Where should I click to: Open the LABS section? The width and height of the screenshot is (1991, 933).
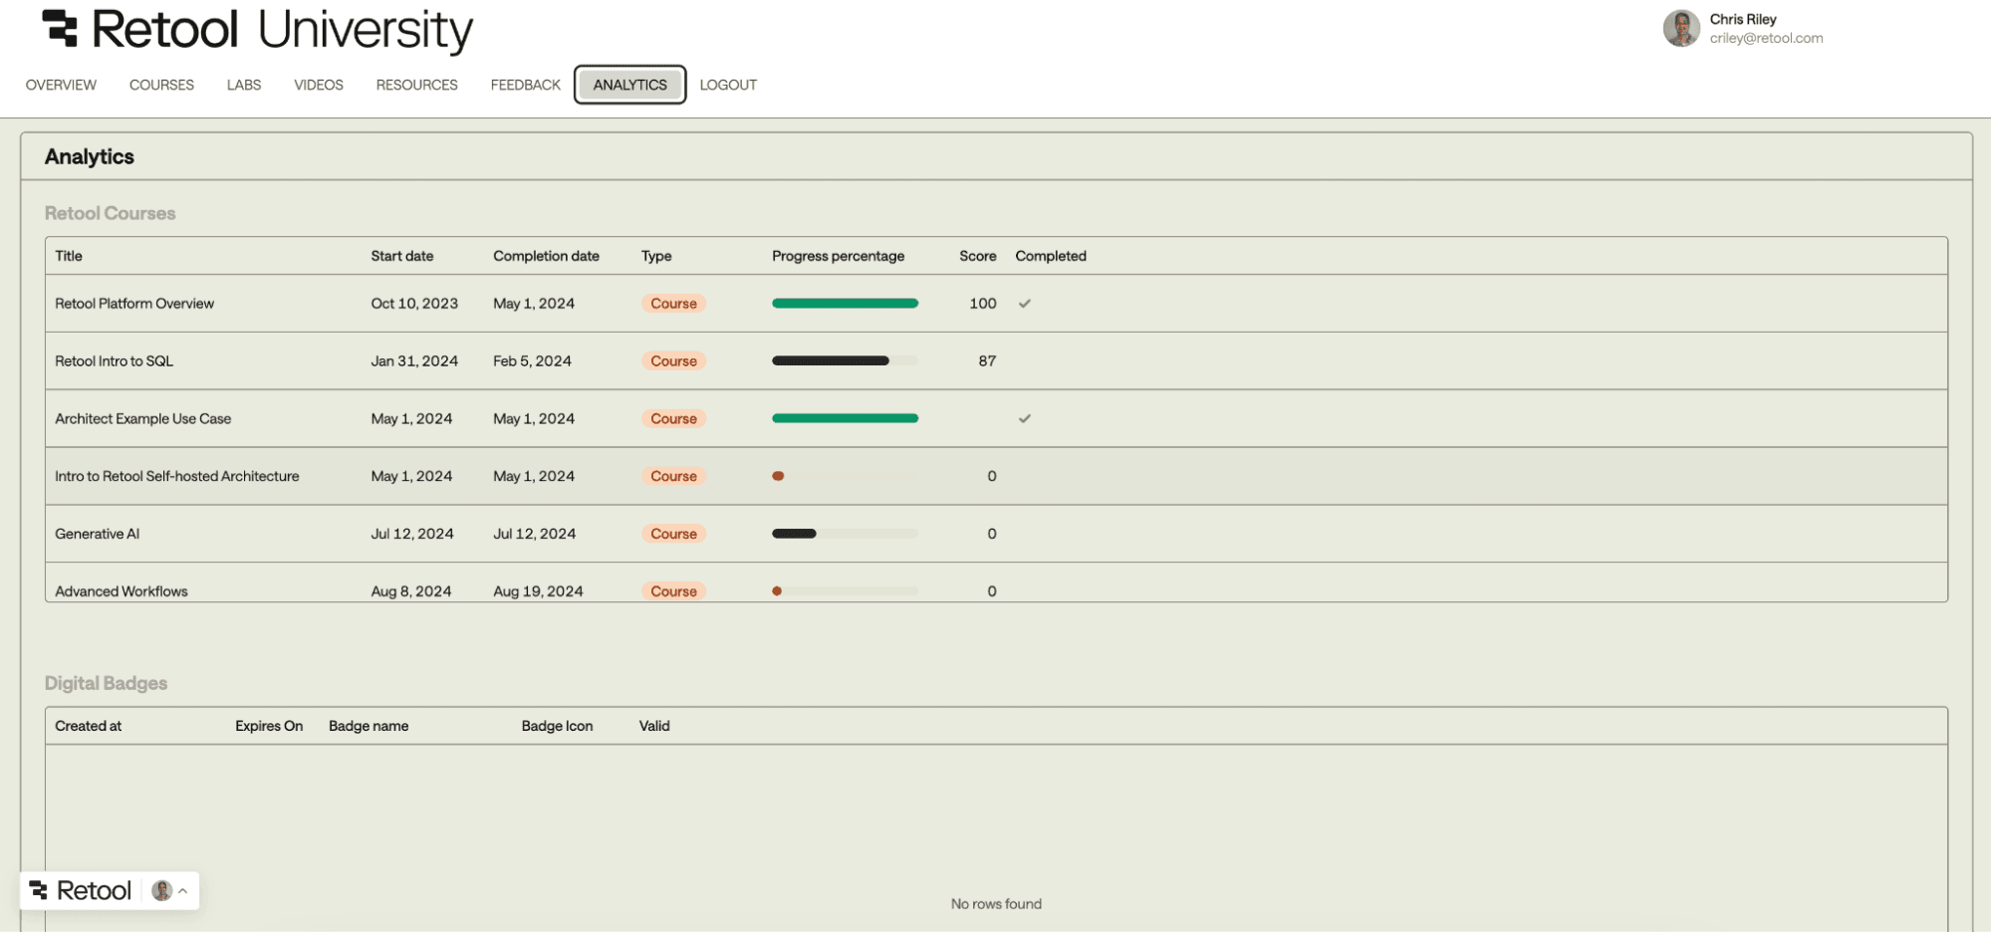(243, 85)
